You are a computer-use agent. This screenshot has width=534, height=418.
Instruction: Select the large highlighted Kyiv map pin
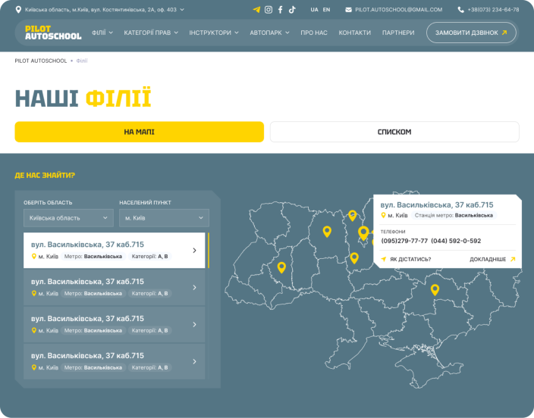coord(363,233)
